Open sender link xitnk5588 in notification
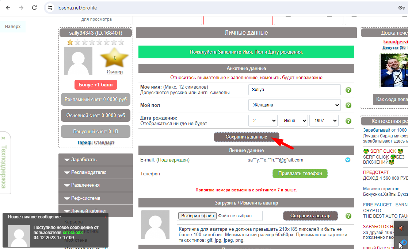 pos(73,233)
